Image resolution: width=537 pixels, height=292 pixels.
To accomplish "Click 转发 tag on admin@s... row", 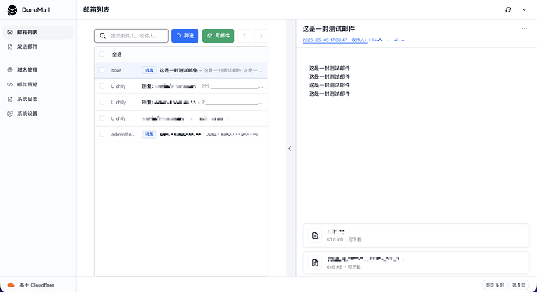I will tap(149, 135).
